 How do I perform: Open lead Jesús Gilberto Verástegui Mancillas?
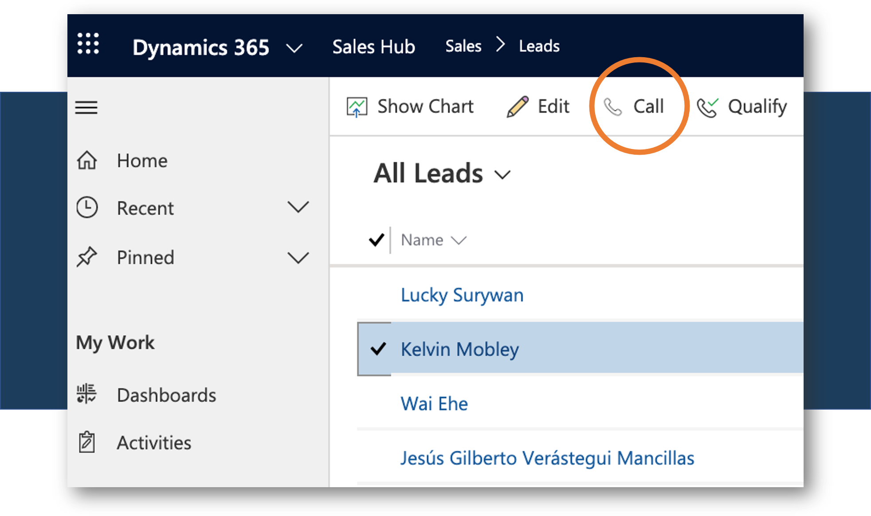click(547, 458)
